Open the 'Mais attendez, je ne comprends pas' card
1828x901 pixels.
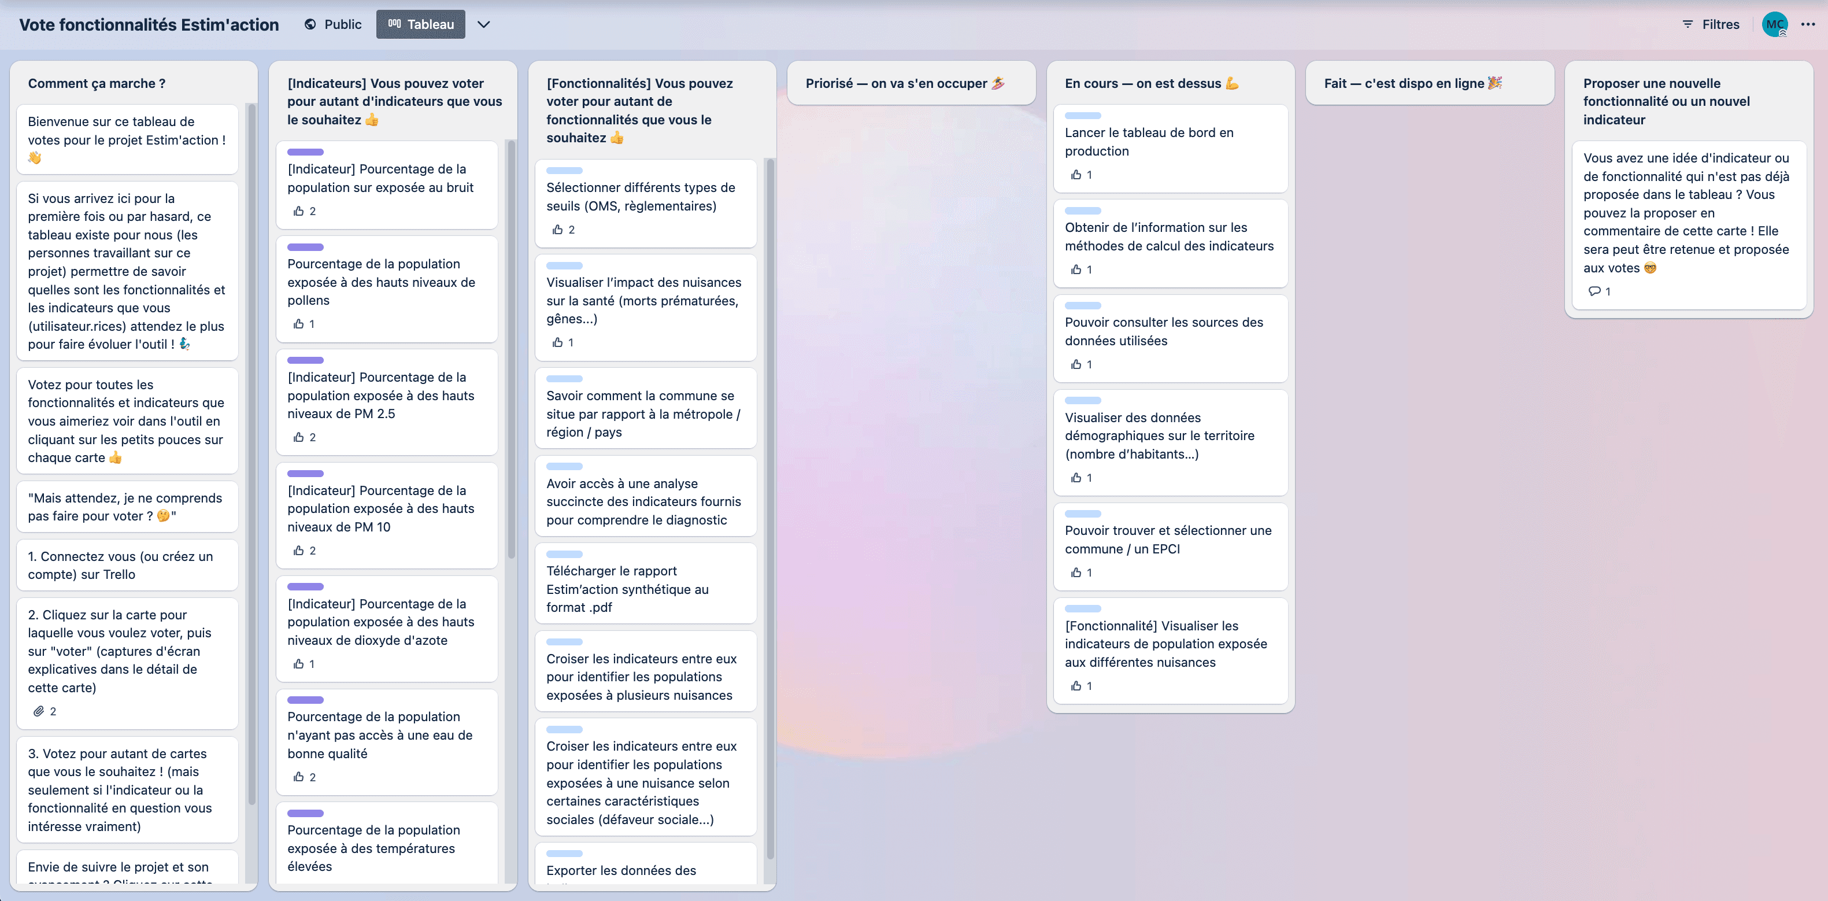128,507
